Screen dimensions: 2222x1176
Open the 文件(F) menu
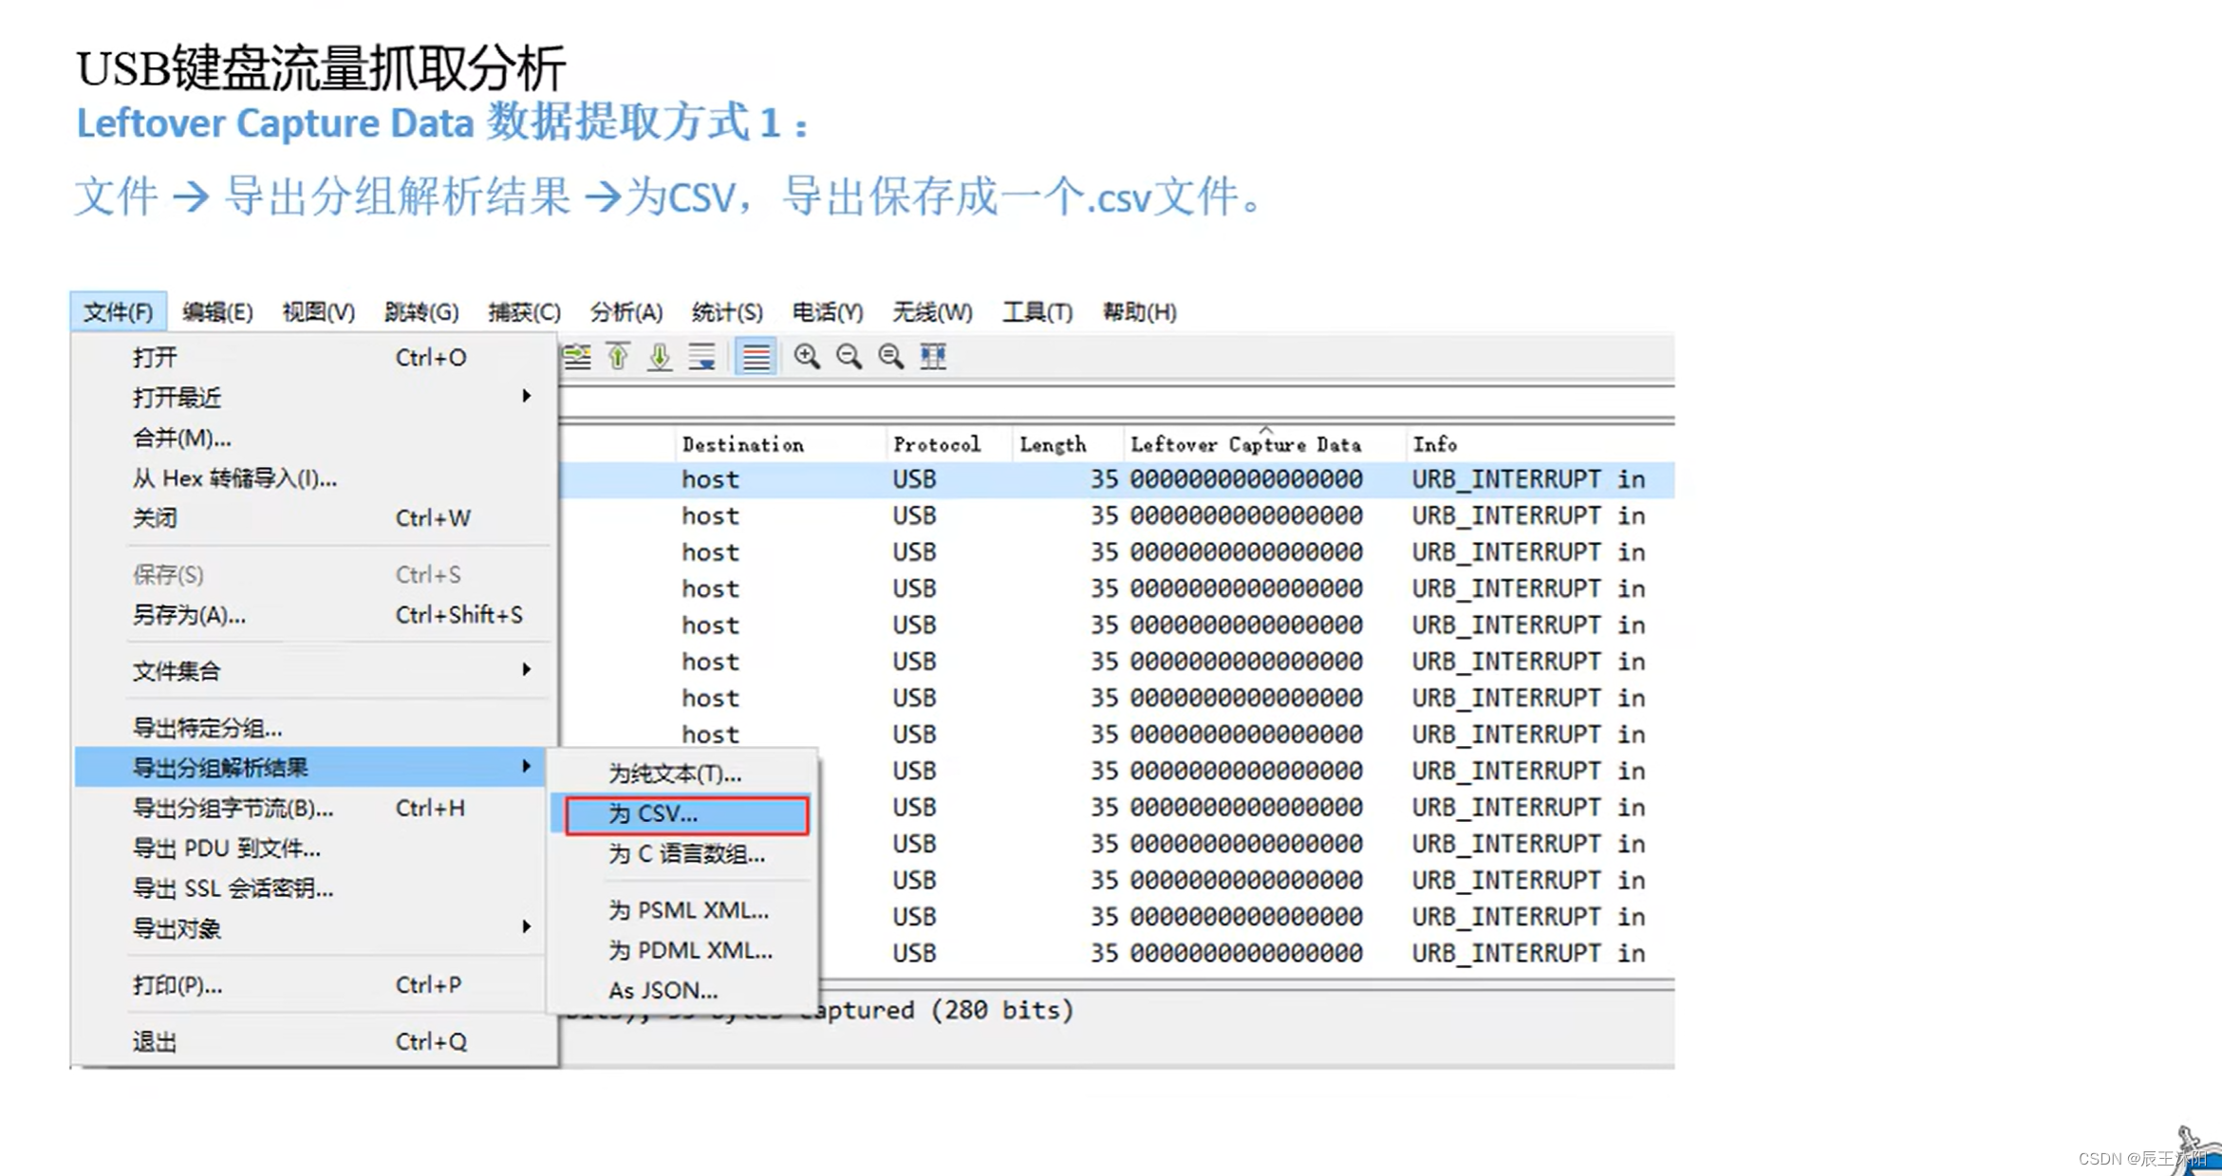[118, 311]
